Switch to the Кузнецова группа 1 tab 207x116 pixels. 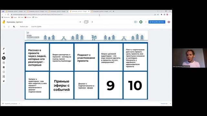pos(15,12)
